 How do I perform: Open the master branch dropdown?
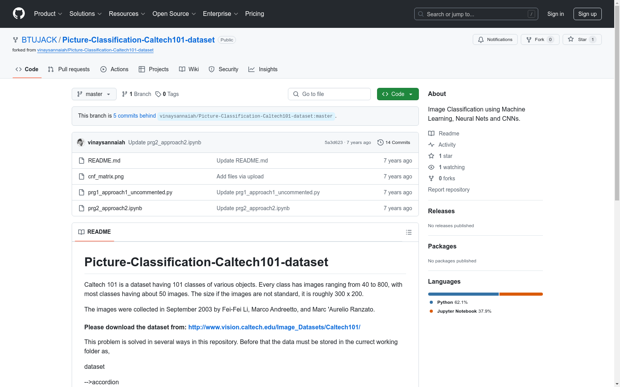94,94
